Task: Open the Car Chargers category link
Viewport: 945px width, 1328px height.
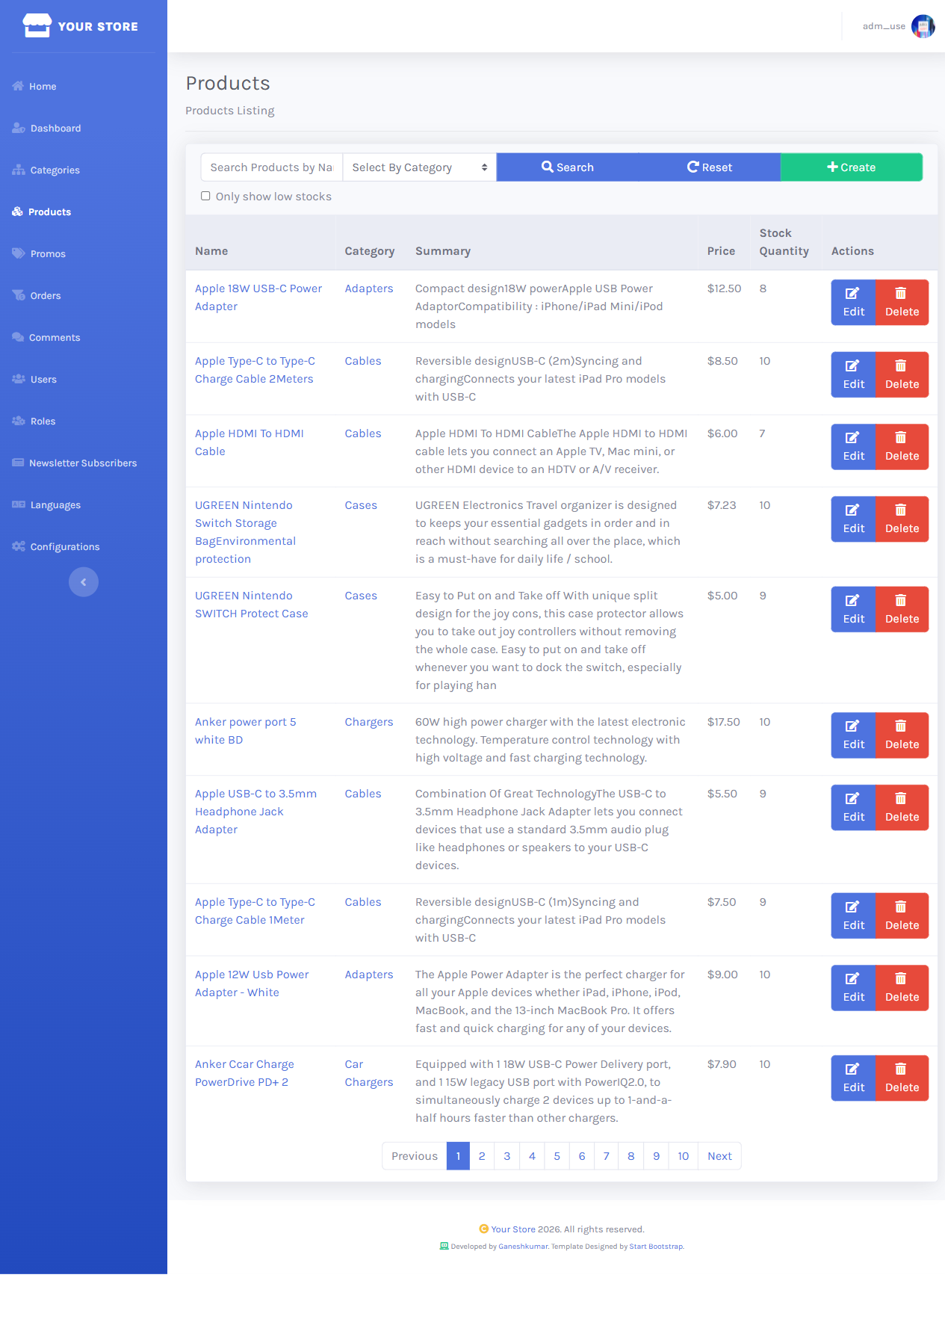Action: [x=368, y=1073]
